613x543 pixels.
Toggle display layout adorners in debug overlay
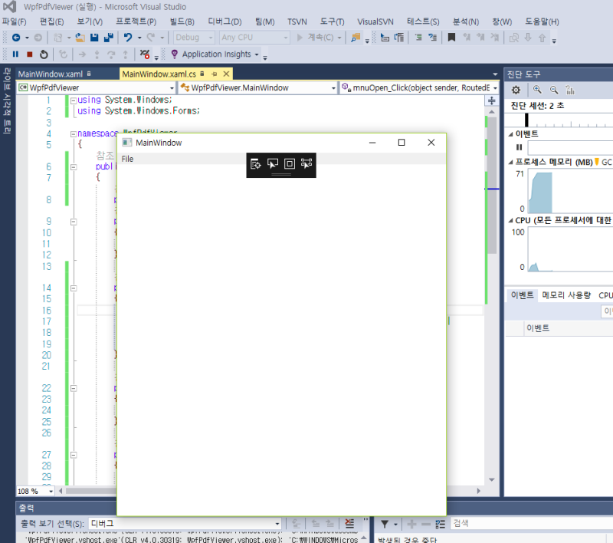pos(289,164)
